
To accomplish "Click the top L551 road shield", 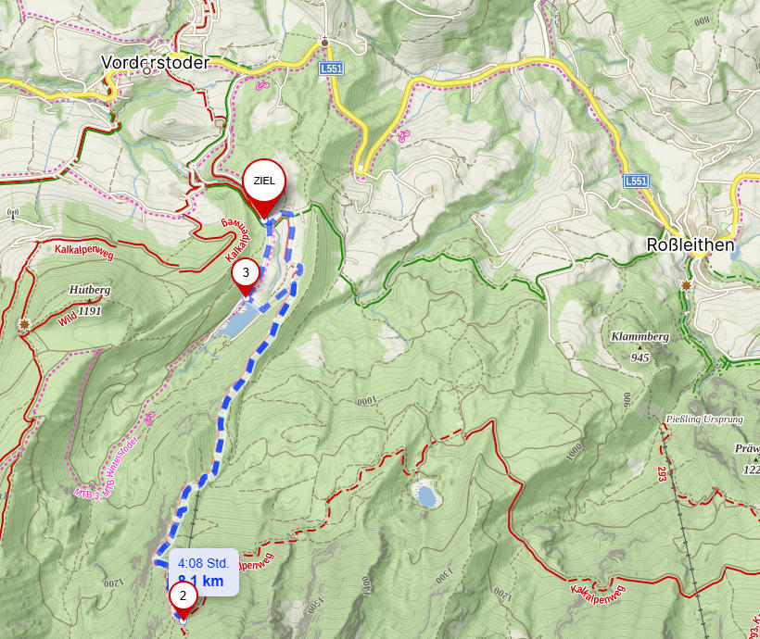I will click(332, 69).
